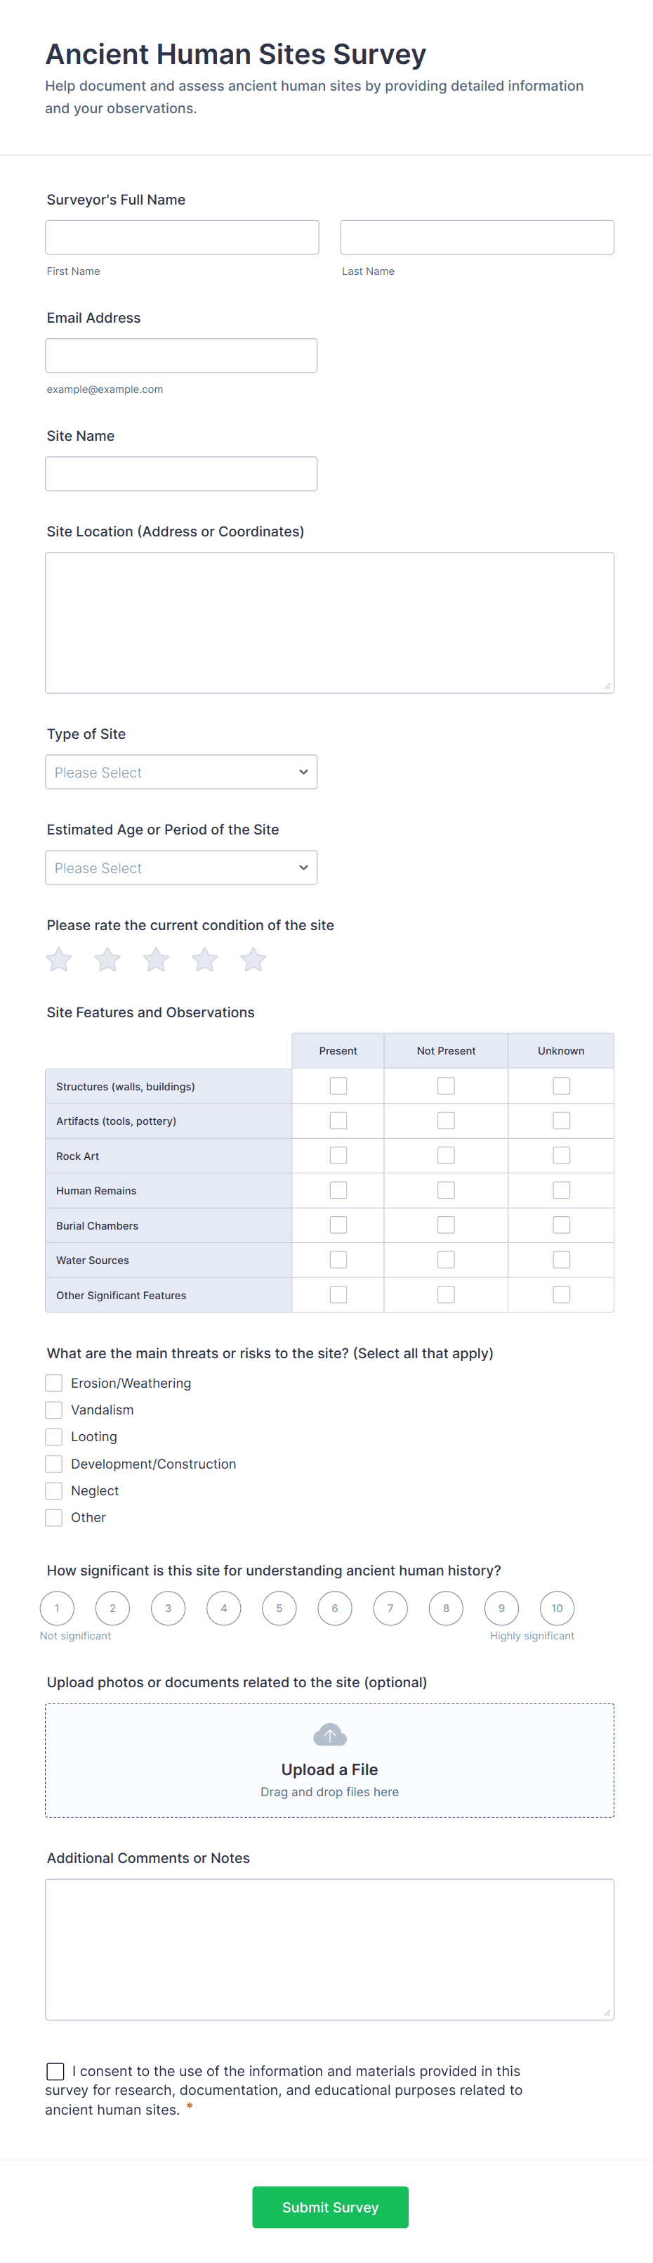Check Not Present for Water Sources
This screenshot has height=2263, width=653.
(x=446, y=1260)
